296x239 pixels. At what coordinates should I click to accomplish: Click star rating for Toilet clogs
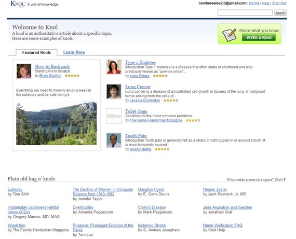(x=193, y=120)
